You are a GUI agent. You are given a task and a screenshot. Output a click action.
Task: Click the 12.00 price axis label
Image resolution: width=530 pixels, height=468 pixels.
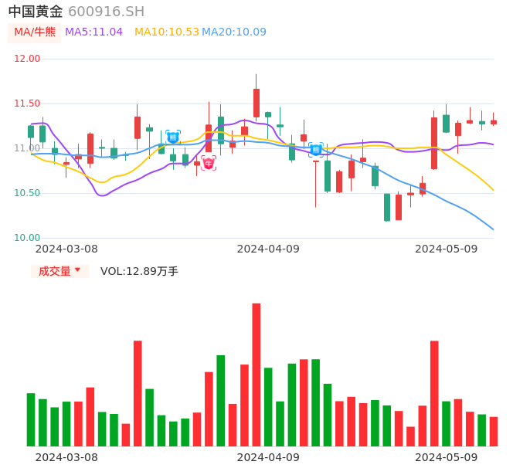(27, 59)
